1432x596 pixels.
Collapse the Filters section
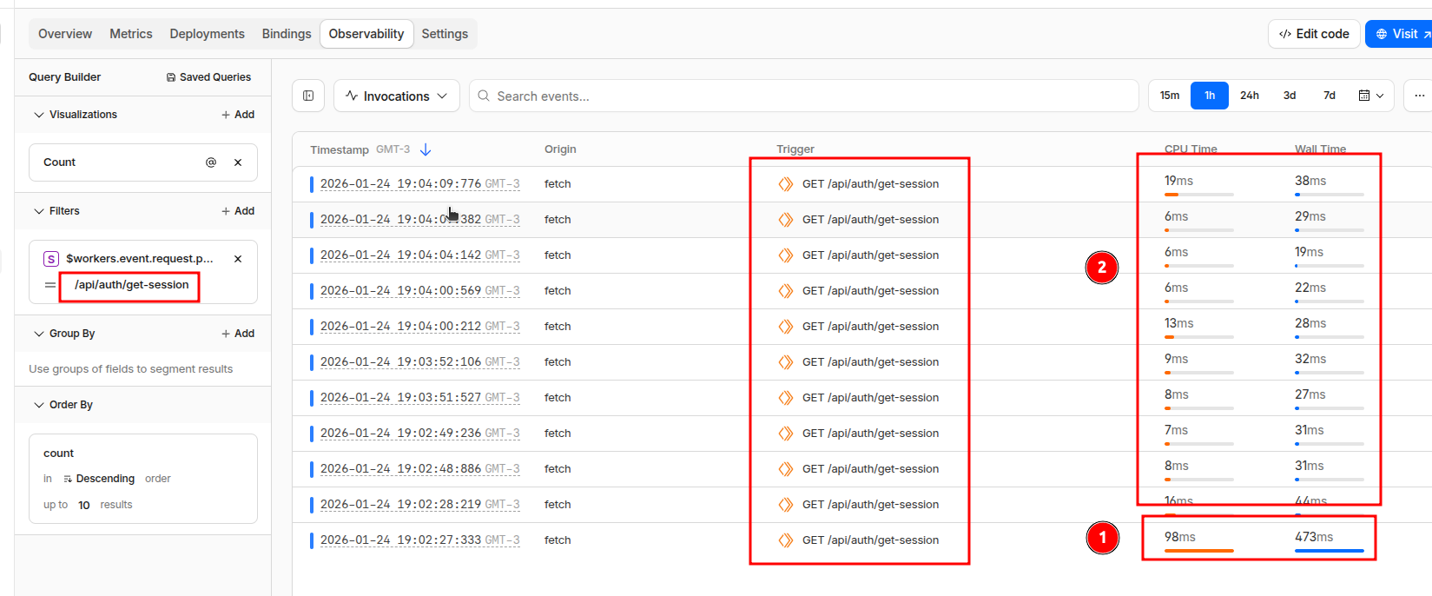[39, 211]
